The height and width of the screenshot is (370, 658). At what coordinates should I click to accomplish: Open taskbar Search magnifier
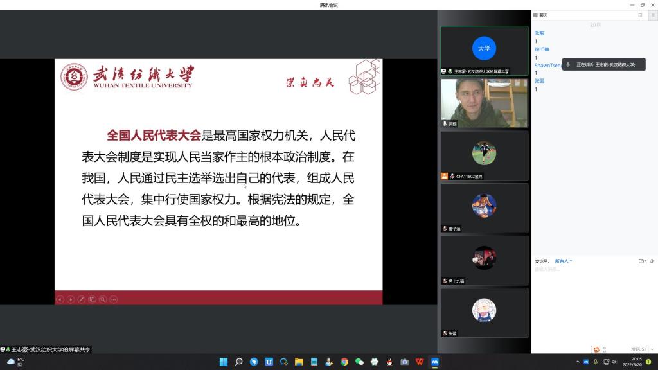pos(239,362)
